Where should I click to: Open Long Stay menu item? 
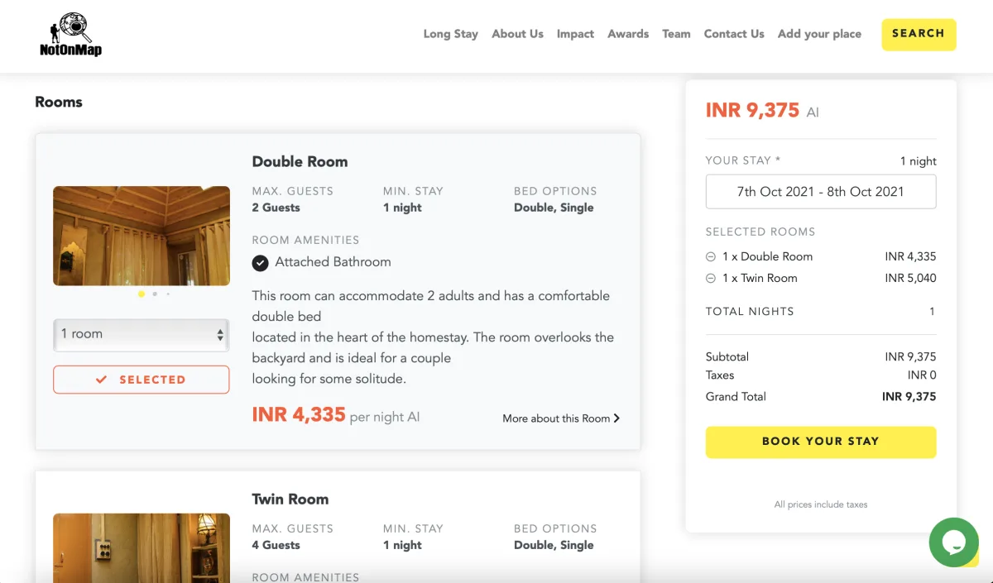451,34
